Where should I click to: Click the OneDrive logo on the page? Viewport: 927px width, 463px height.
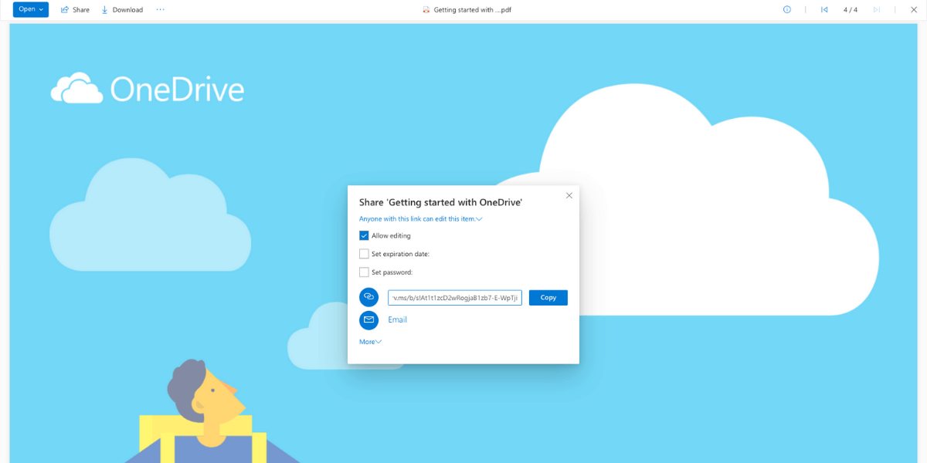tap(148, 89)
